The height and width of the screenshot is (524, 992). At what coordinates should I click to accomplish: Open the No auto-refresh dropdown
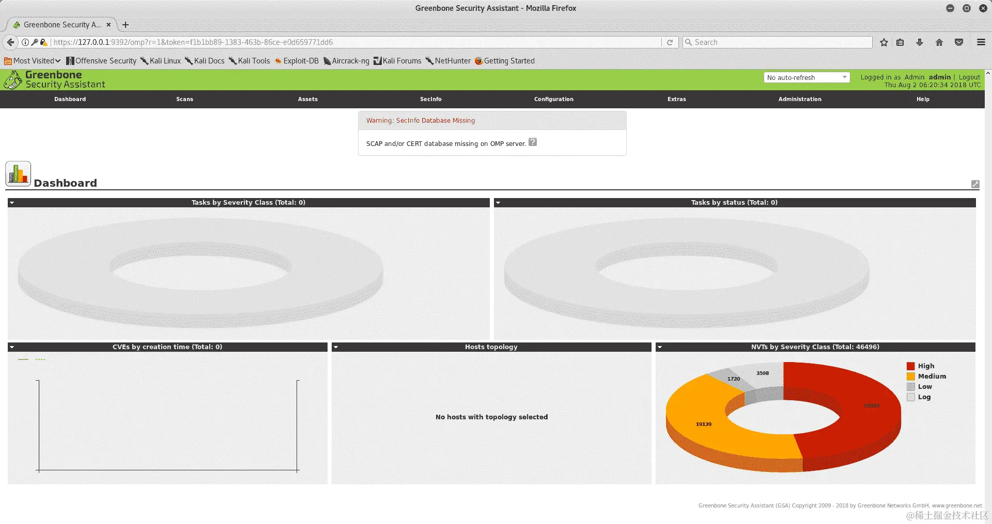click(x=807, y=77)
